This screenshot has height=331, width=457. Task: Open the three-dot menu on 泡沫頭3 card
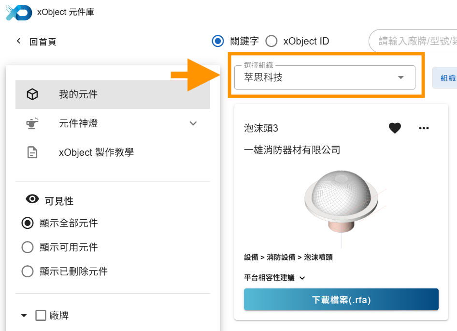tap(424, 128)
